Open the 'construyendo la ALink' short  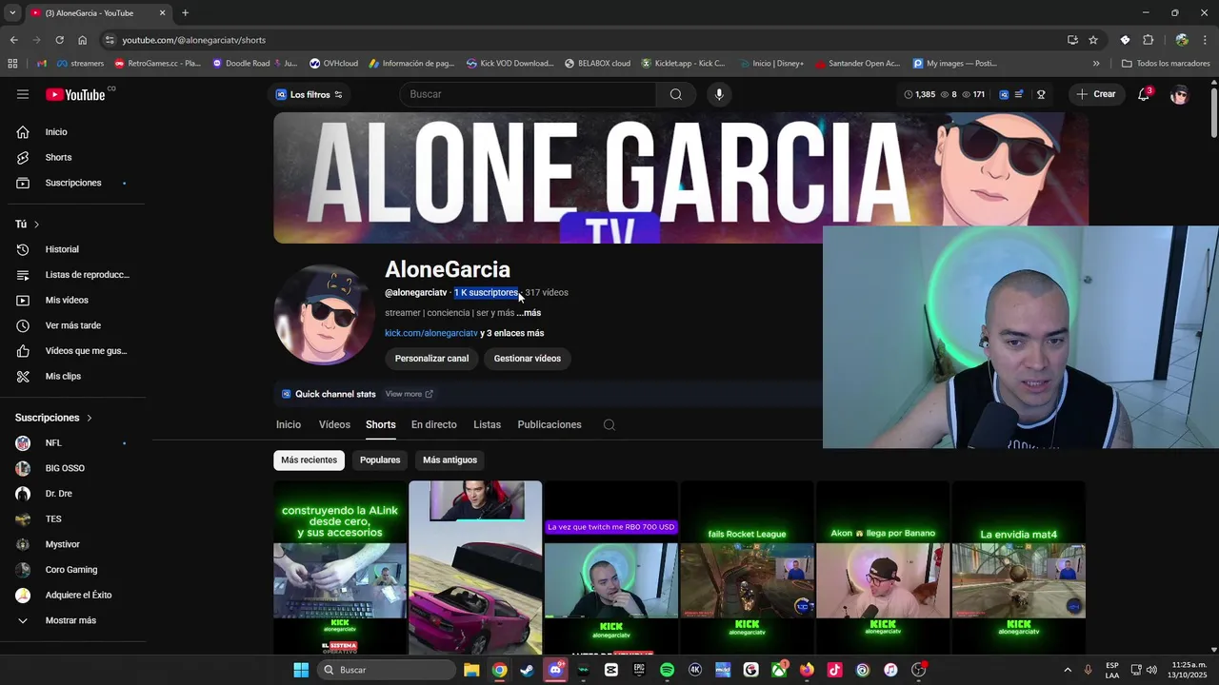pos(340,568)
